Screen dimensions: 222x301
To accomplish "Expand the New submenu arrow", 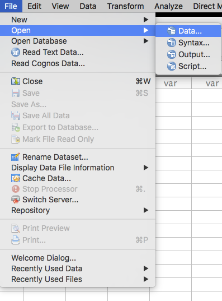I will [x=146, y=20].
